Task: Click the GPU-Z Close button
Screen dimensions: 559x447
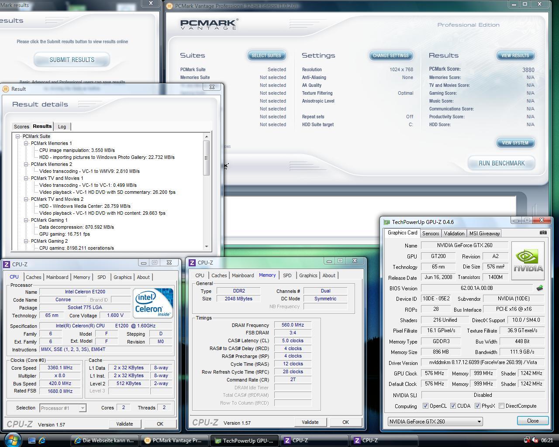Action: pos(532,421)
